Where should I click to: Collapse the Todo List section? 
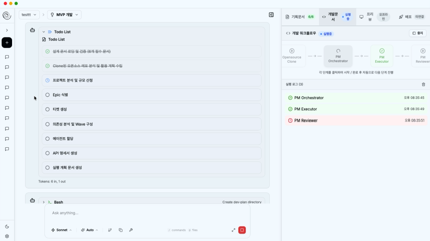pos(44,32)
